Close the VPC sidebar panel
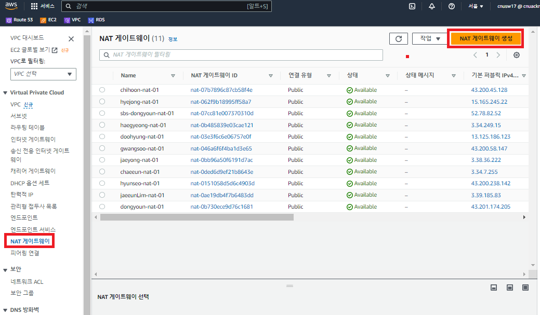 coord(71,39)
